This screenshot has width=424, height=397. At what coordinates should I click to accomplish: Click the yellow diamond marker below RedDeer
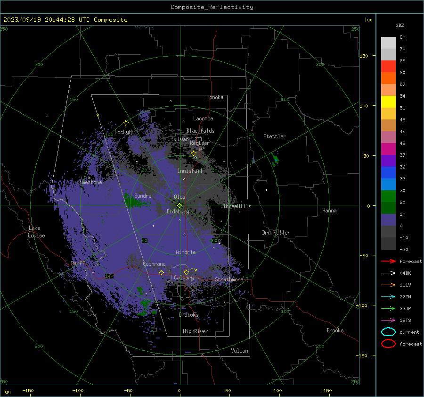tap(194, 153)
